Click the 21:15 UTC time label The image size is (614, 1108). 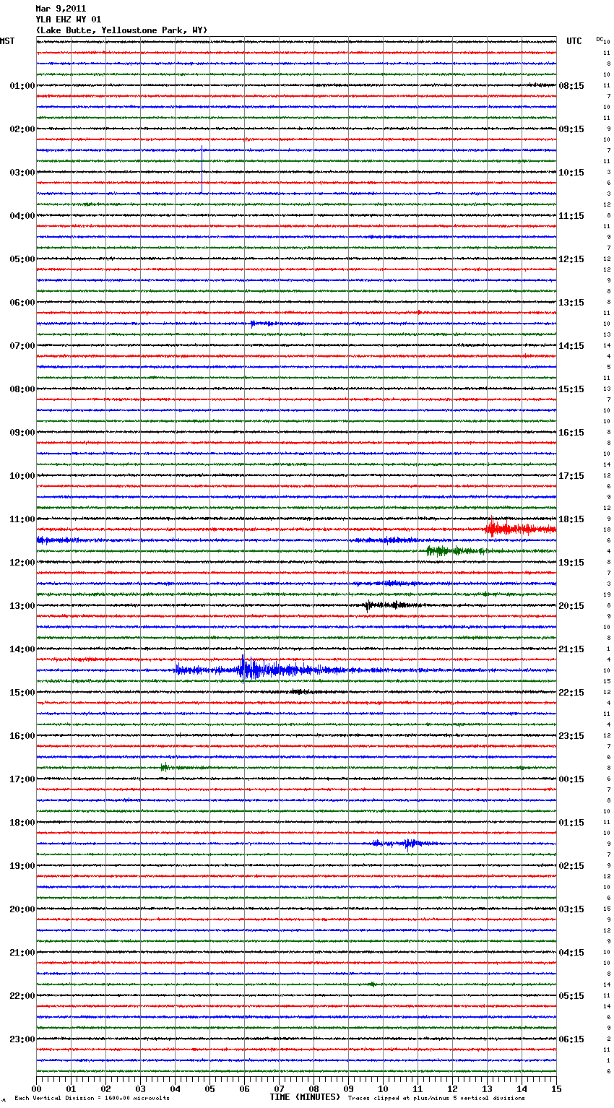click(x=571, y=649)
